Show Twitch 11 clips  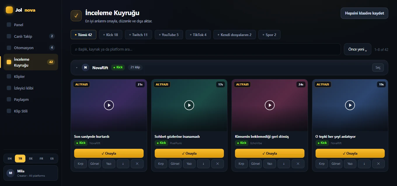pos(138,35)
